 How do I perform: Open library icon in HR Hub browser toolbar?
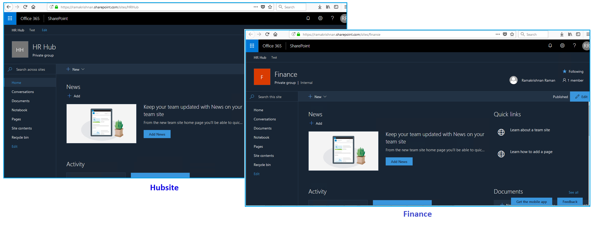click(328, 7)
